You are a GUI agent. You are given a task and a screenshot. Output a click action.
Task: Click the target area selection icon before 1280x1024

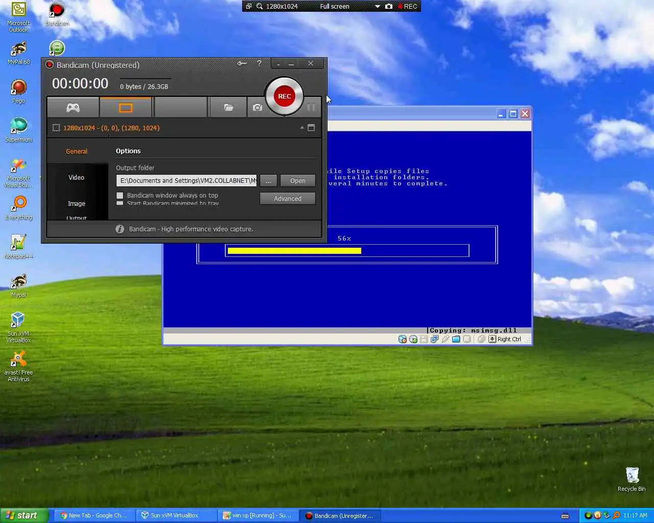[x=56, y=128]
